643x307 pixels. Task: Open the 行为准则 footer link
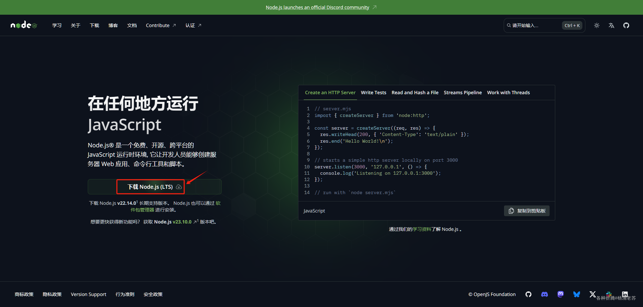click(125, 294)
